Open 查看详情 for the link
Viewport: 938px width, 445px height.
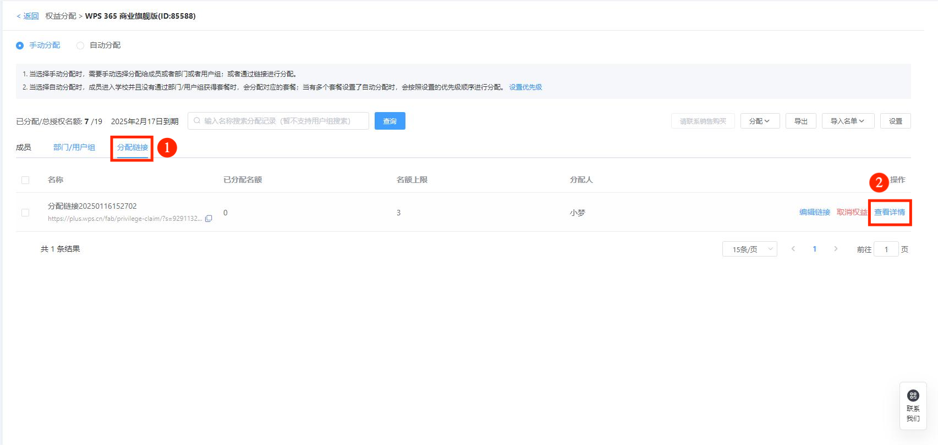pyautogui.click(x=890, y=212)
